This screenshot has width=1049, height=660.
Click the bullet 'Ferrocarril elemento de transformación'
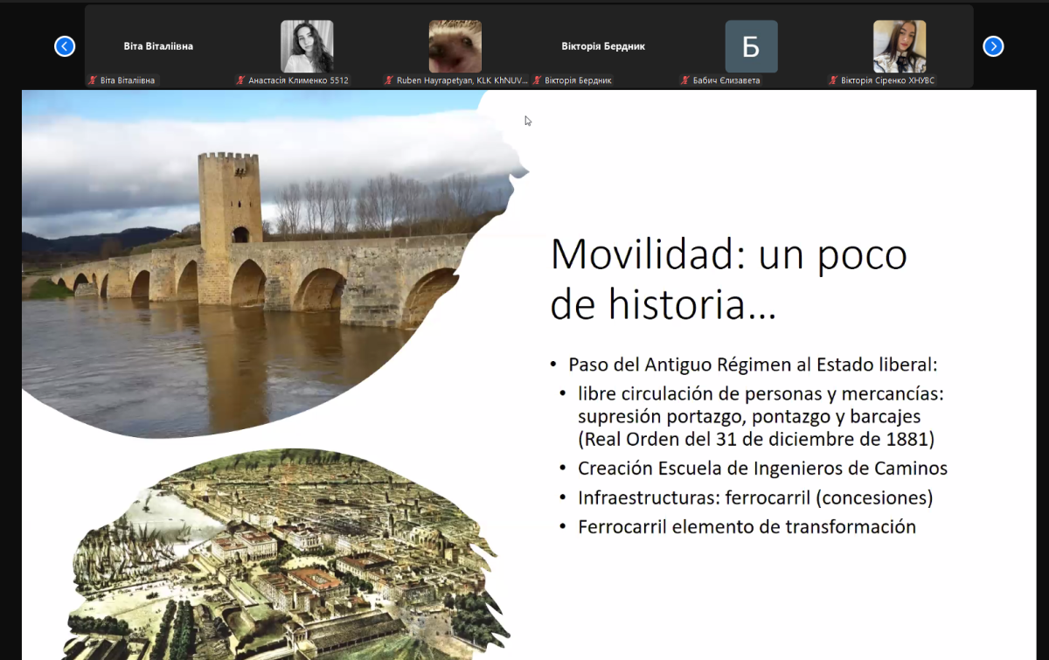(x=747, y=526)
